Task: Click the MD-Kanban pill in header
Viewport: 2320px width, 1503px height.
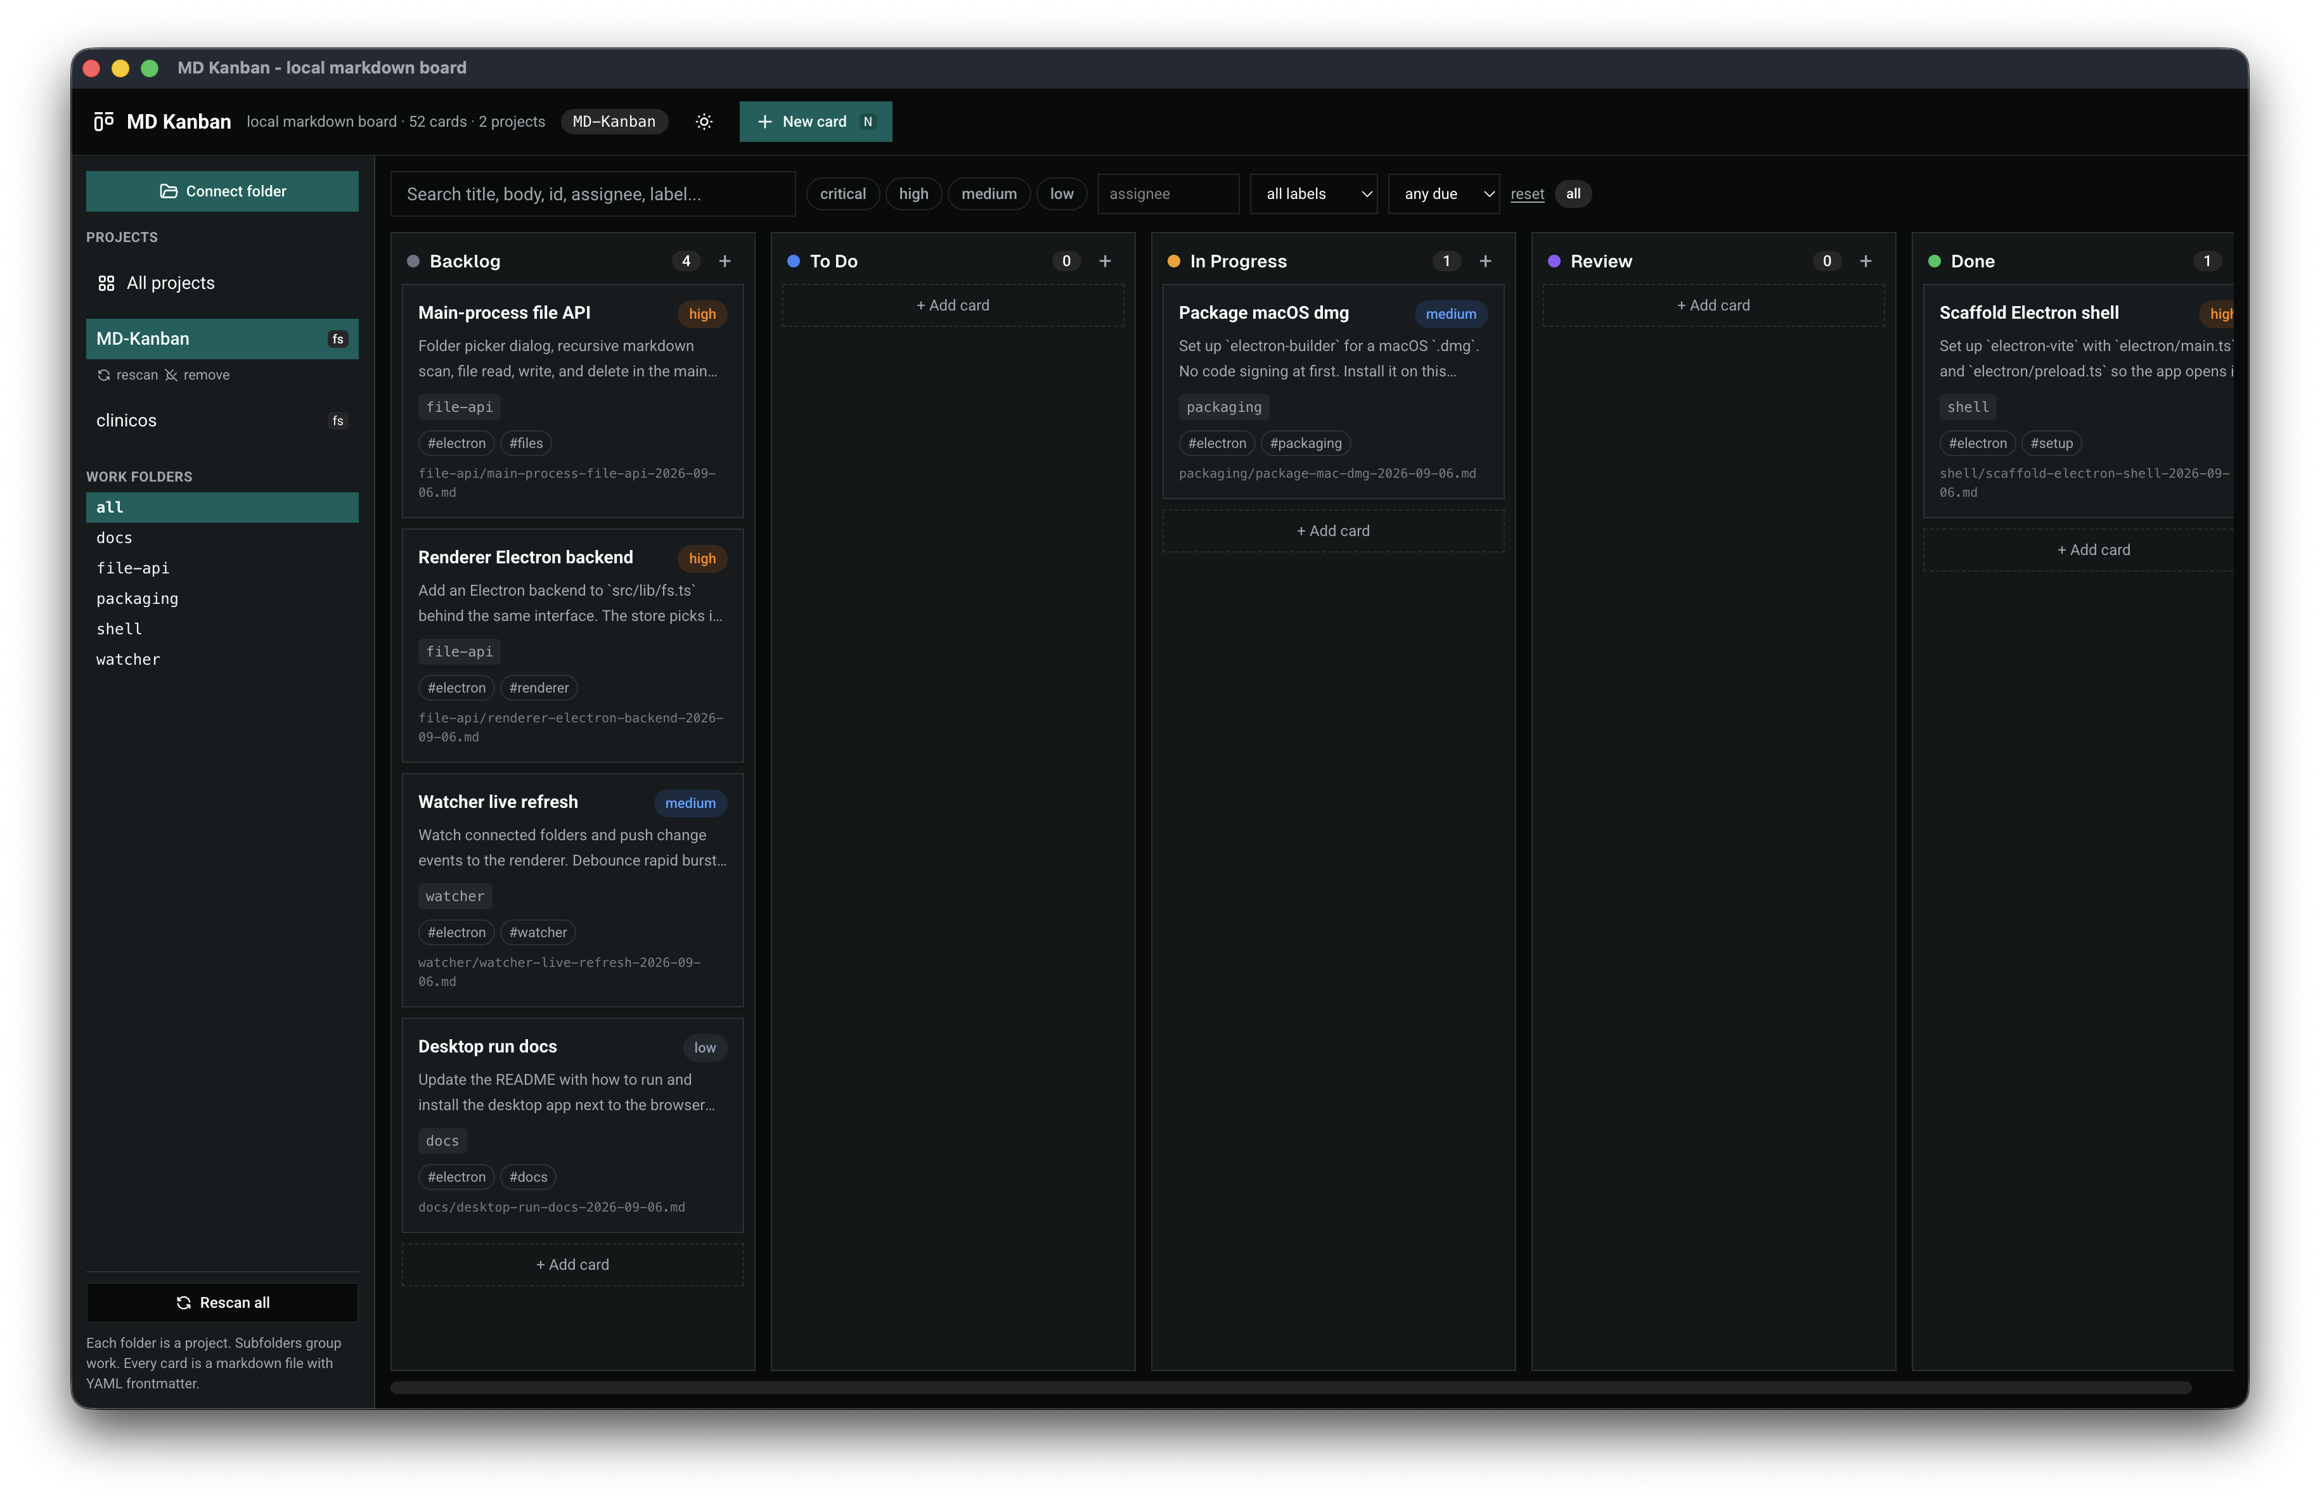Action: pos(614,122)
